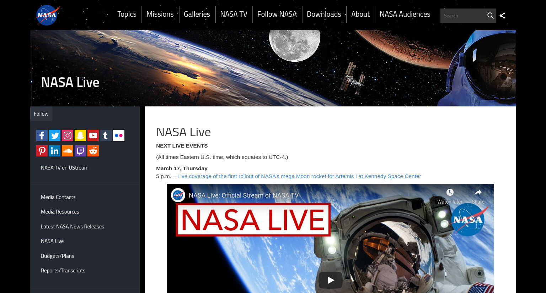
Task: Open NASA's Twitter icon
Action: click(55, 136)
